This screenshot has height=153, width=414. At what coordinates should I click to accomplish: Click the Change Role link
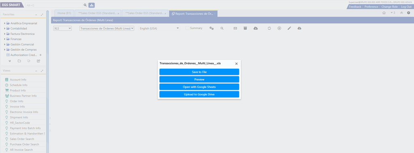point(389,6)
